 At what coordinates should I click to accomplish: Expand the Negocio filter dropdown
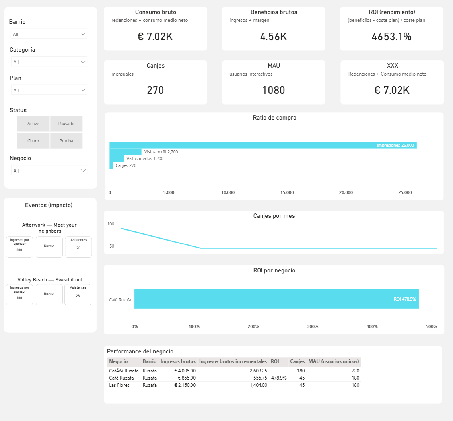click(49, 171)
